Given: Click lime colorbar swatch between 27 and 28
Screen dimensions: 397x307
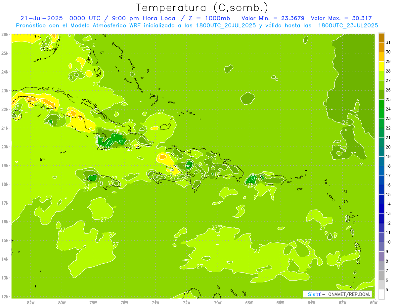Looking at the screenshot, I should tap(381, 76).
